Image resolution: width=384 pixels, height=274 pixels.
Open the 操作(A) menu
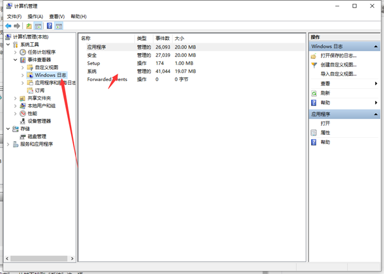(x=35, y=16)
